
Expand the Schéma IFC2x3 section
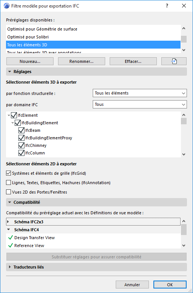8,222
